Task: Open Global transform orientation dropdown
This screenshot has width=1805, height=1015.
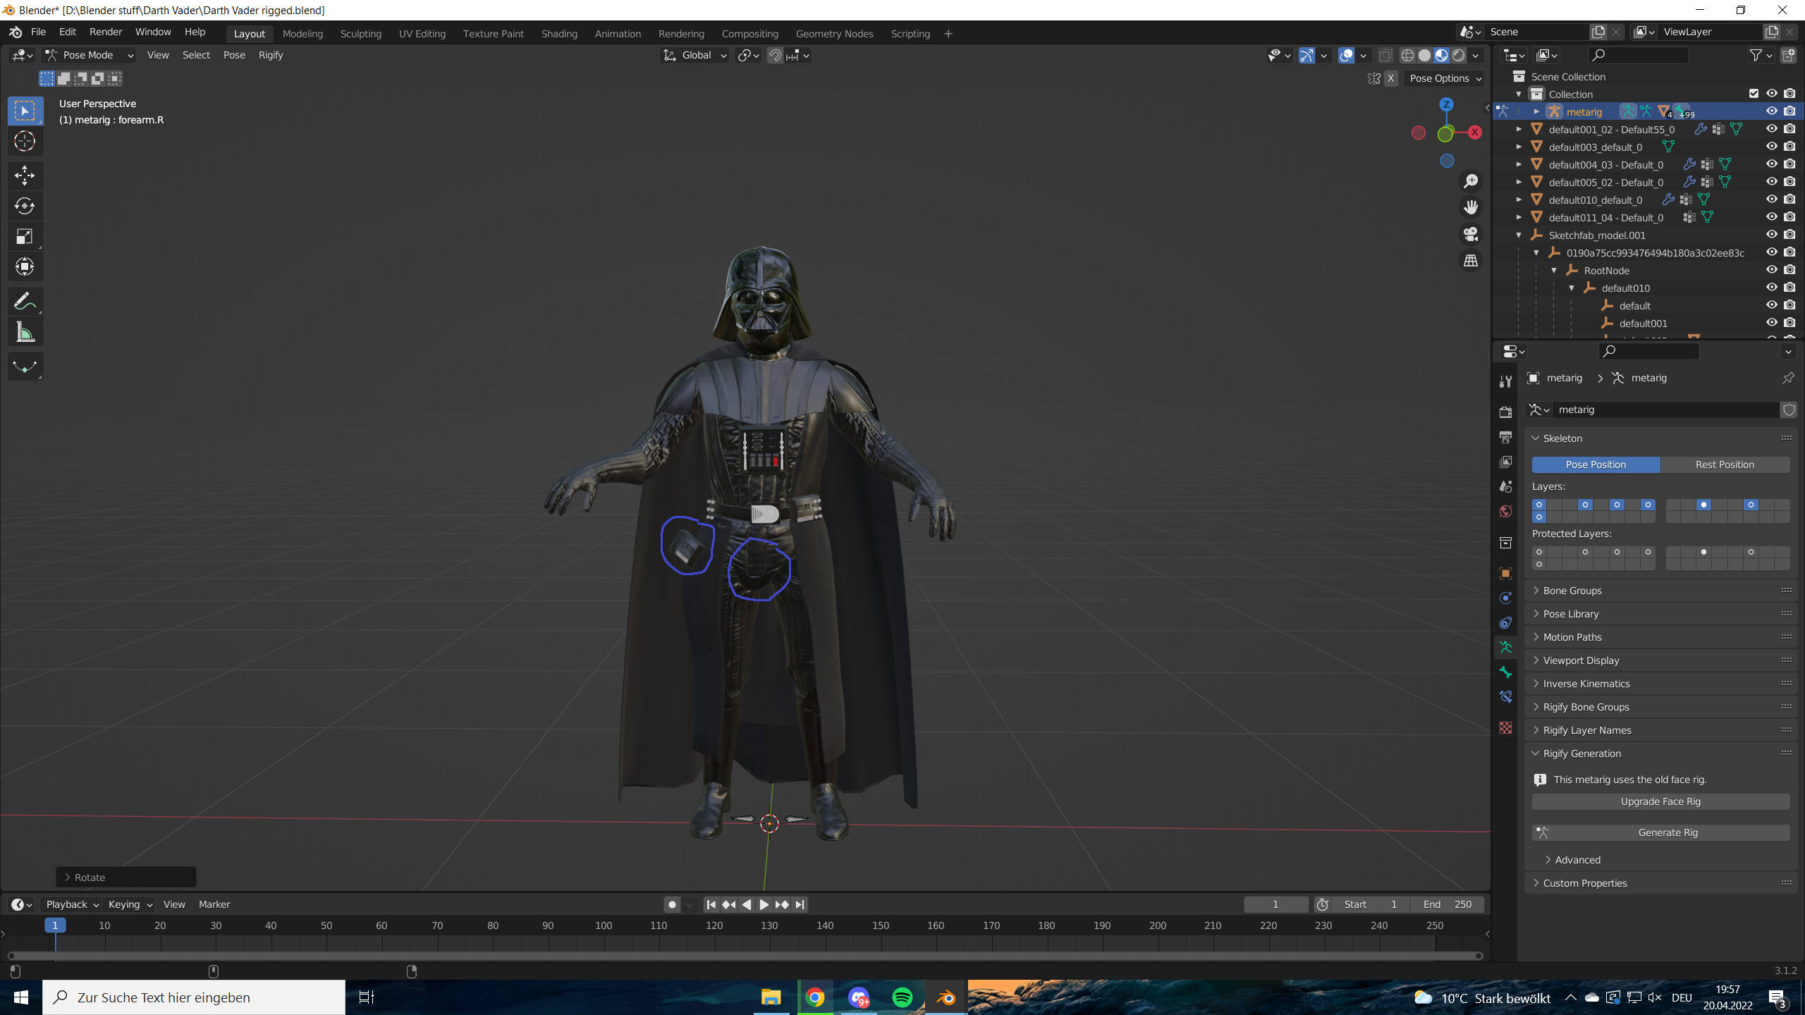Action: click(x=695, y=55)
